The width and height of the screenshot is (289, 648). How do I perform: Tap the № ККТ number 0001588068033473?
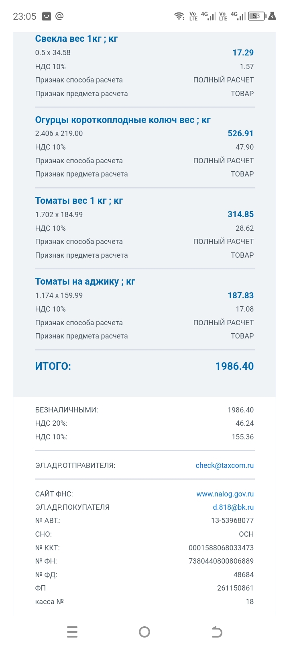pos(221,548)
